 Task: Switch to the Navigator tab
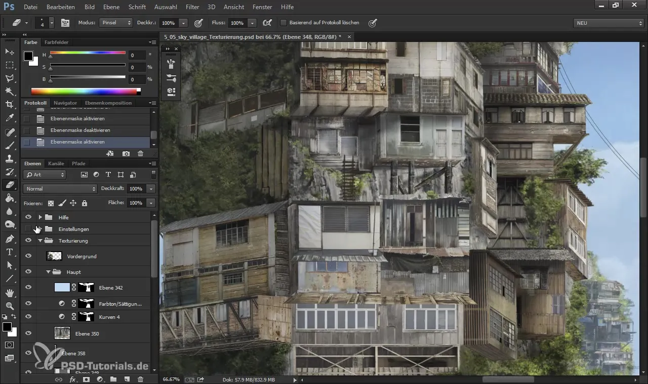click(x=65, y=103)
